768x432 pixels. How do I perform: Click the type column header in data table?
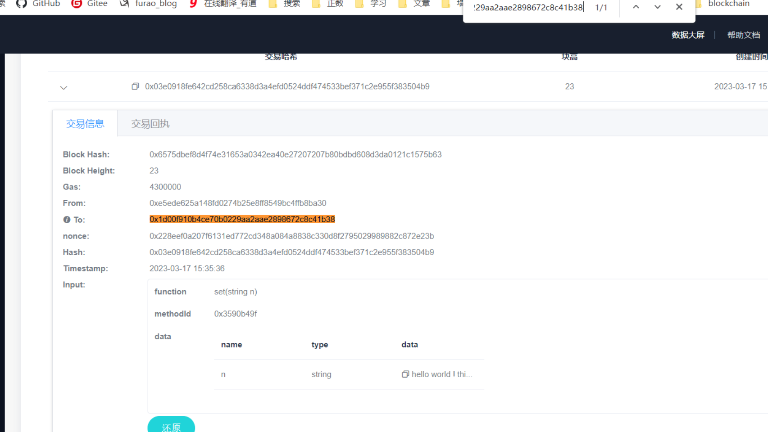[320, 344]
